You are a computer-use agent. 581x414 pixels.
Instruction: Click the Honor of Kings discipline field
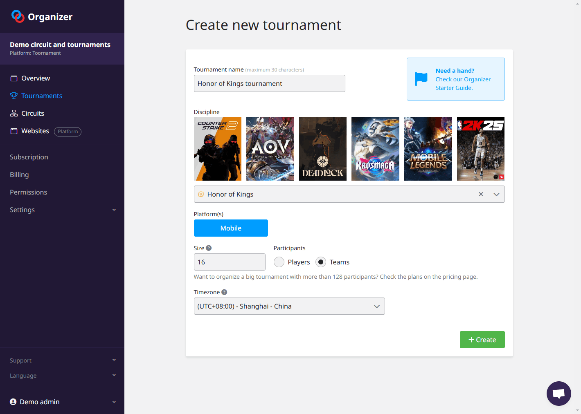click(x=349, y=194)
